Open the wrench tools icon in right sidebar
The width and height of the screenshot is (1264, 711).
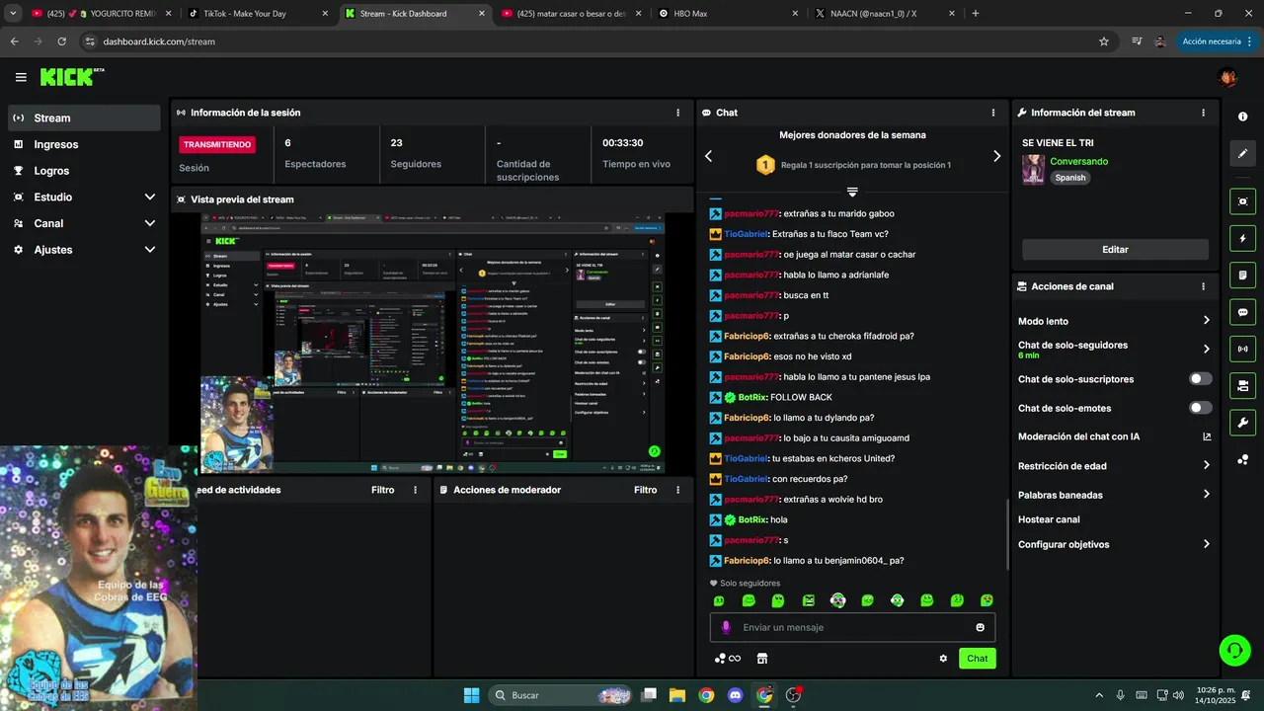coord(1242,423)
